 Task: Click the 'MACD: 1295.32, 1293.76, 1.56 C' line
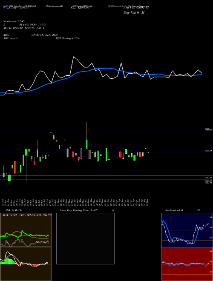[x=24, y=28]
